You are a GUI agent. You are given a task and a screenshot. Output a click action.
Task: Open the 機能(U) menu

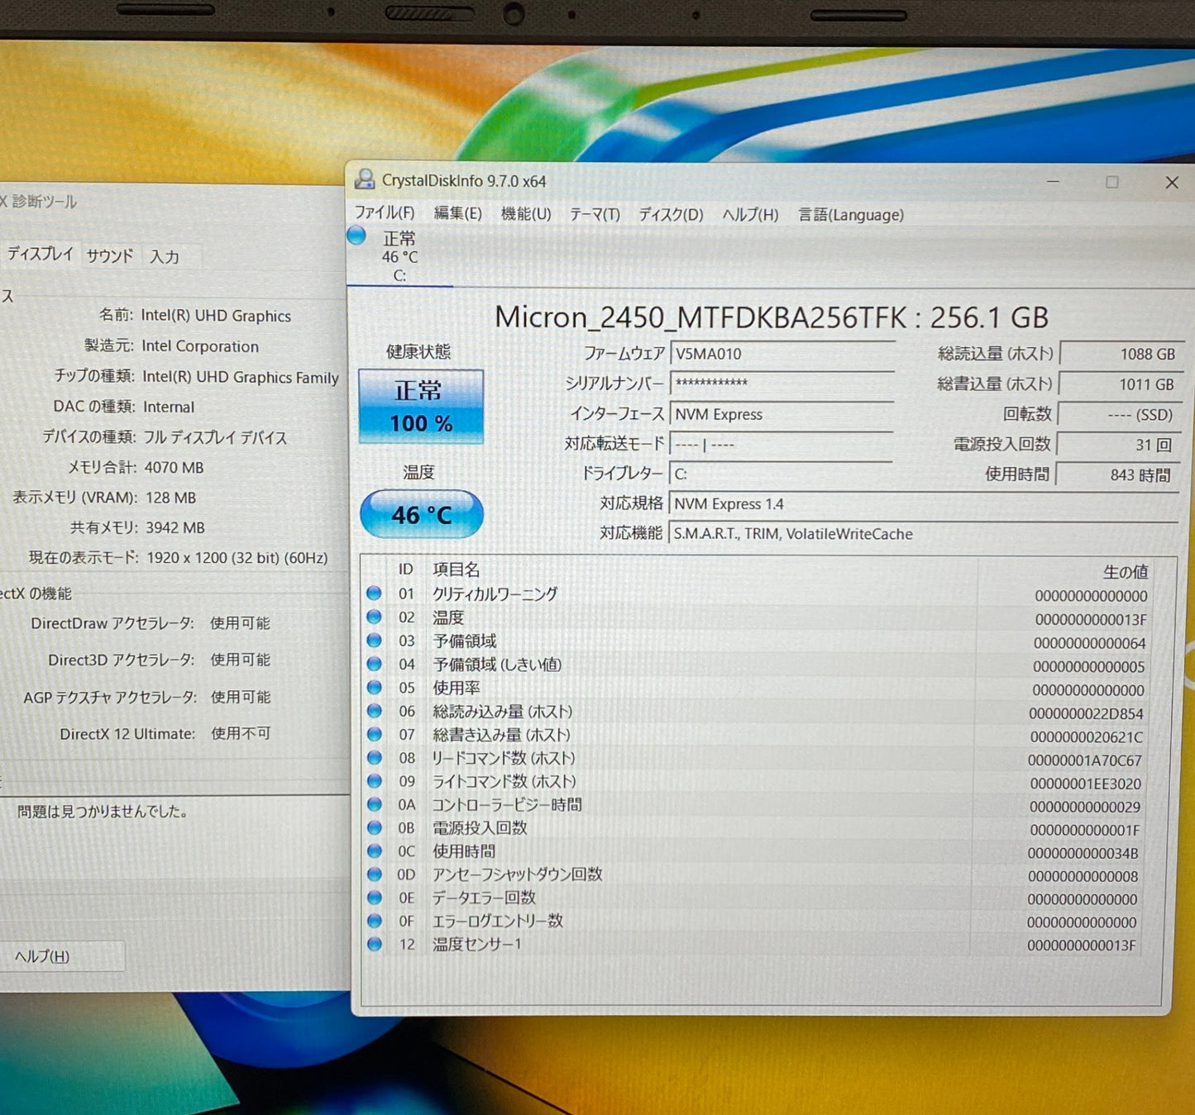pyautogui.click(x=524, y=214)
